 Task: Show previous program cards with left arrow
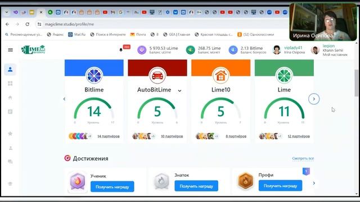click(64, 99)
